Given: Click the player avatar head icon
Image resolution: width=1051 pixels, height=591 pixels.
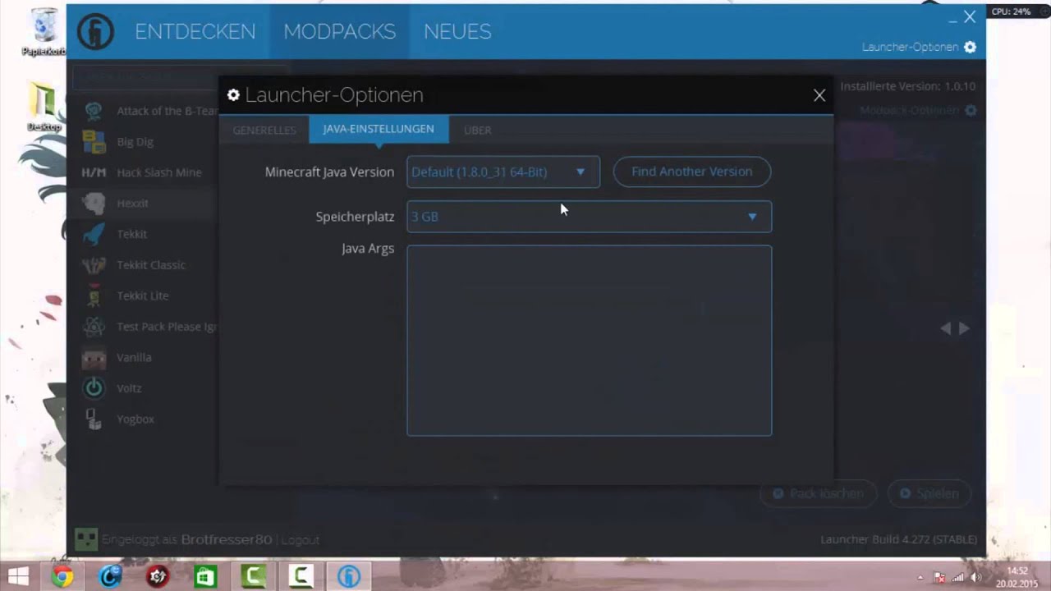Looking at the screenshot, I should click(x=85, y=539).
